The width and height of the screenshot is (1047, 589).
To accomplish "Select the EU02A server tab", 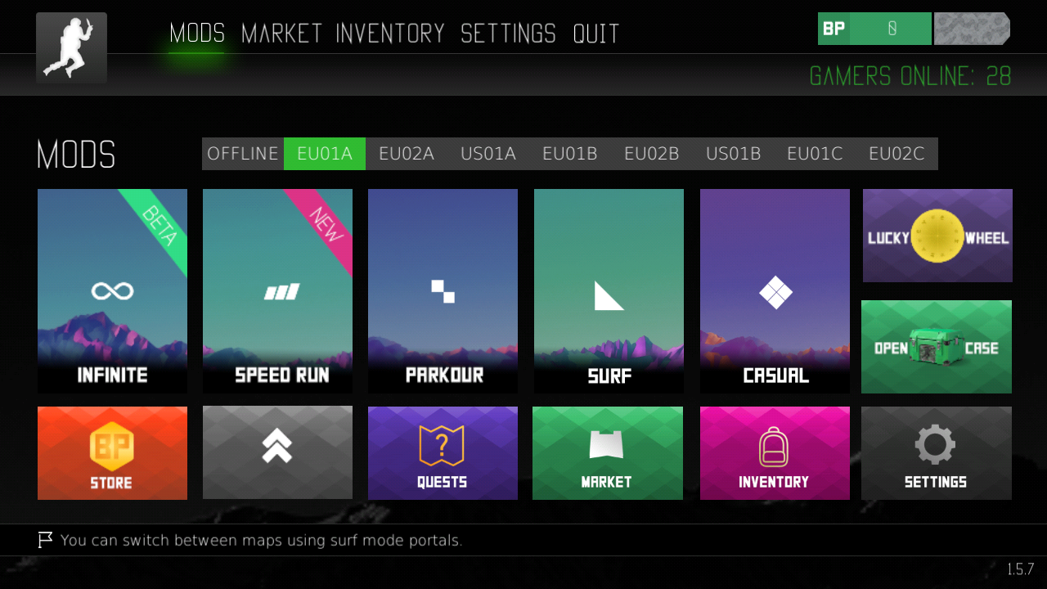I will coord(407,154).
